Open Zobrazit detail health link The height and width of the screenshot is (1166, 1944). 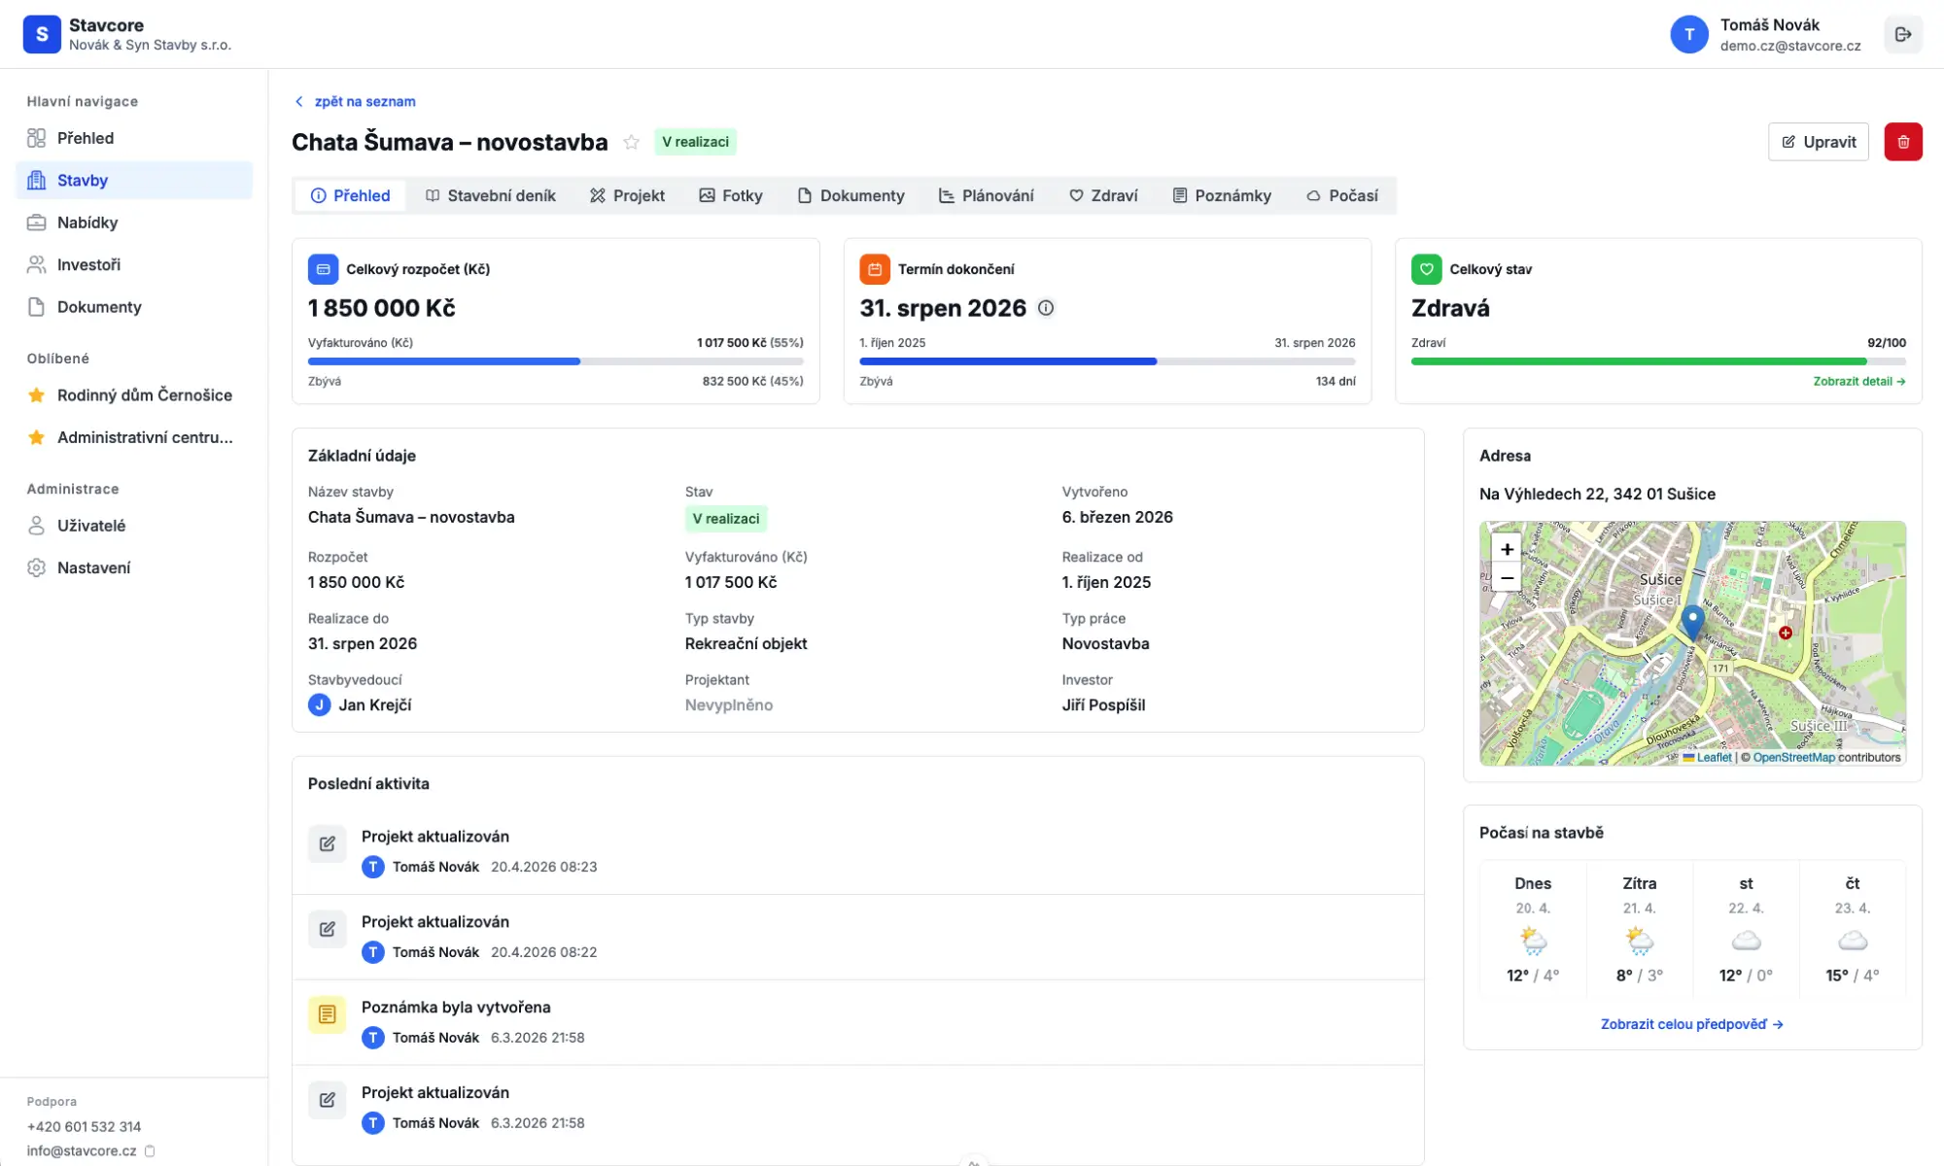1858,382
